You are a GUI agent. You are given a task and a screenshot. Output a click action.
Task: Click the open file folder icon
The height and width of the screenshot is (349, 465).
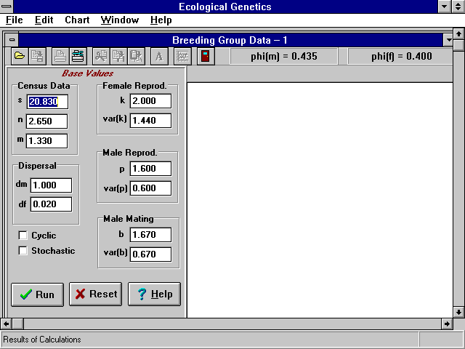20,56
